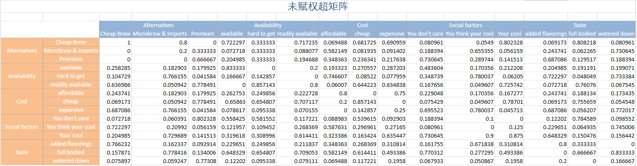Select the You don't care row label
This screenshot has height=166, width=637.
[x=71, y=119]
